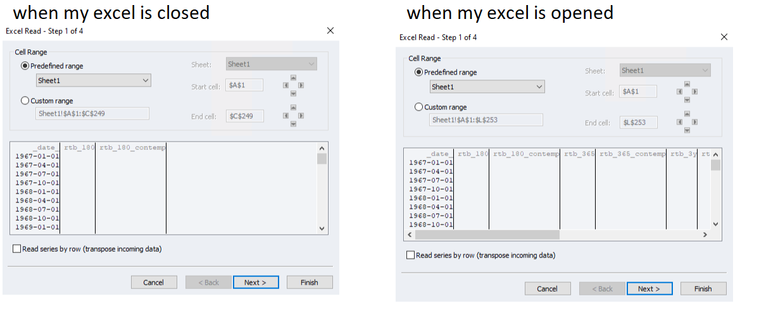Viewport: 759px width, 320px height.
Task: Click preview scroll-up arrow in opened-Excel dialog
Action: (716, 154)
